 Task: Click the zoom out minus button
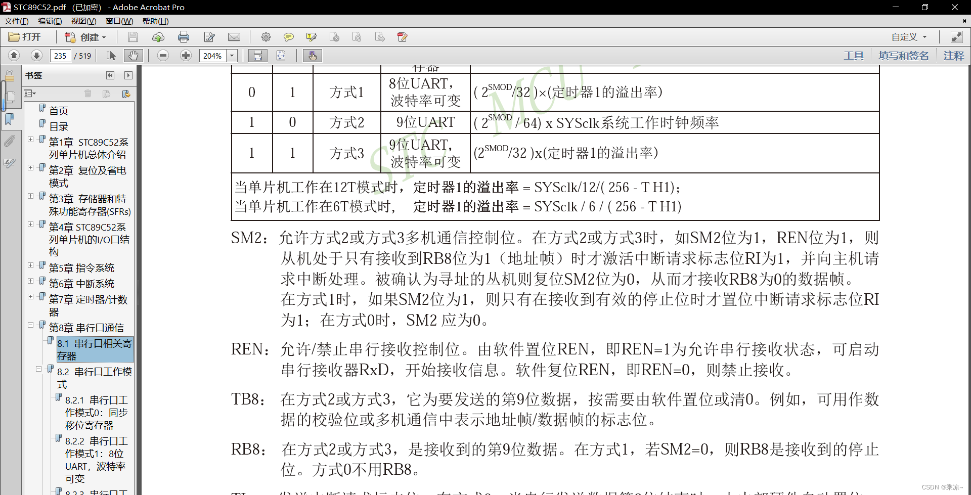(x=163, y=56)
